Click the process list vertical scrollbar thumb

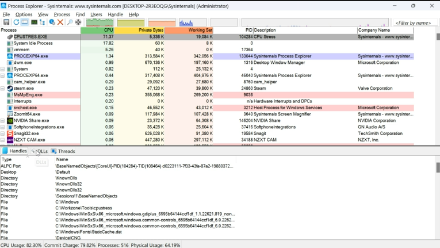click(x=438, y=37)
